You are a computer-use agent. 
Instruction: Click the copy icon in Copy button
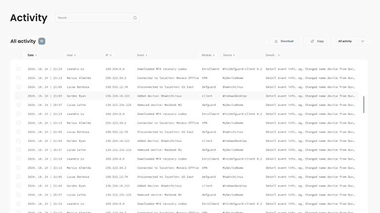(x=312, y=41)
